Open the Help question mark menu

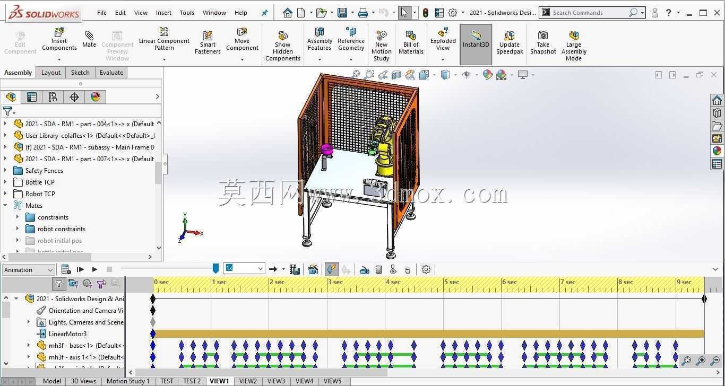(669, 13)
